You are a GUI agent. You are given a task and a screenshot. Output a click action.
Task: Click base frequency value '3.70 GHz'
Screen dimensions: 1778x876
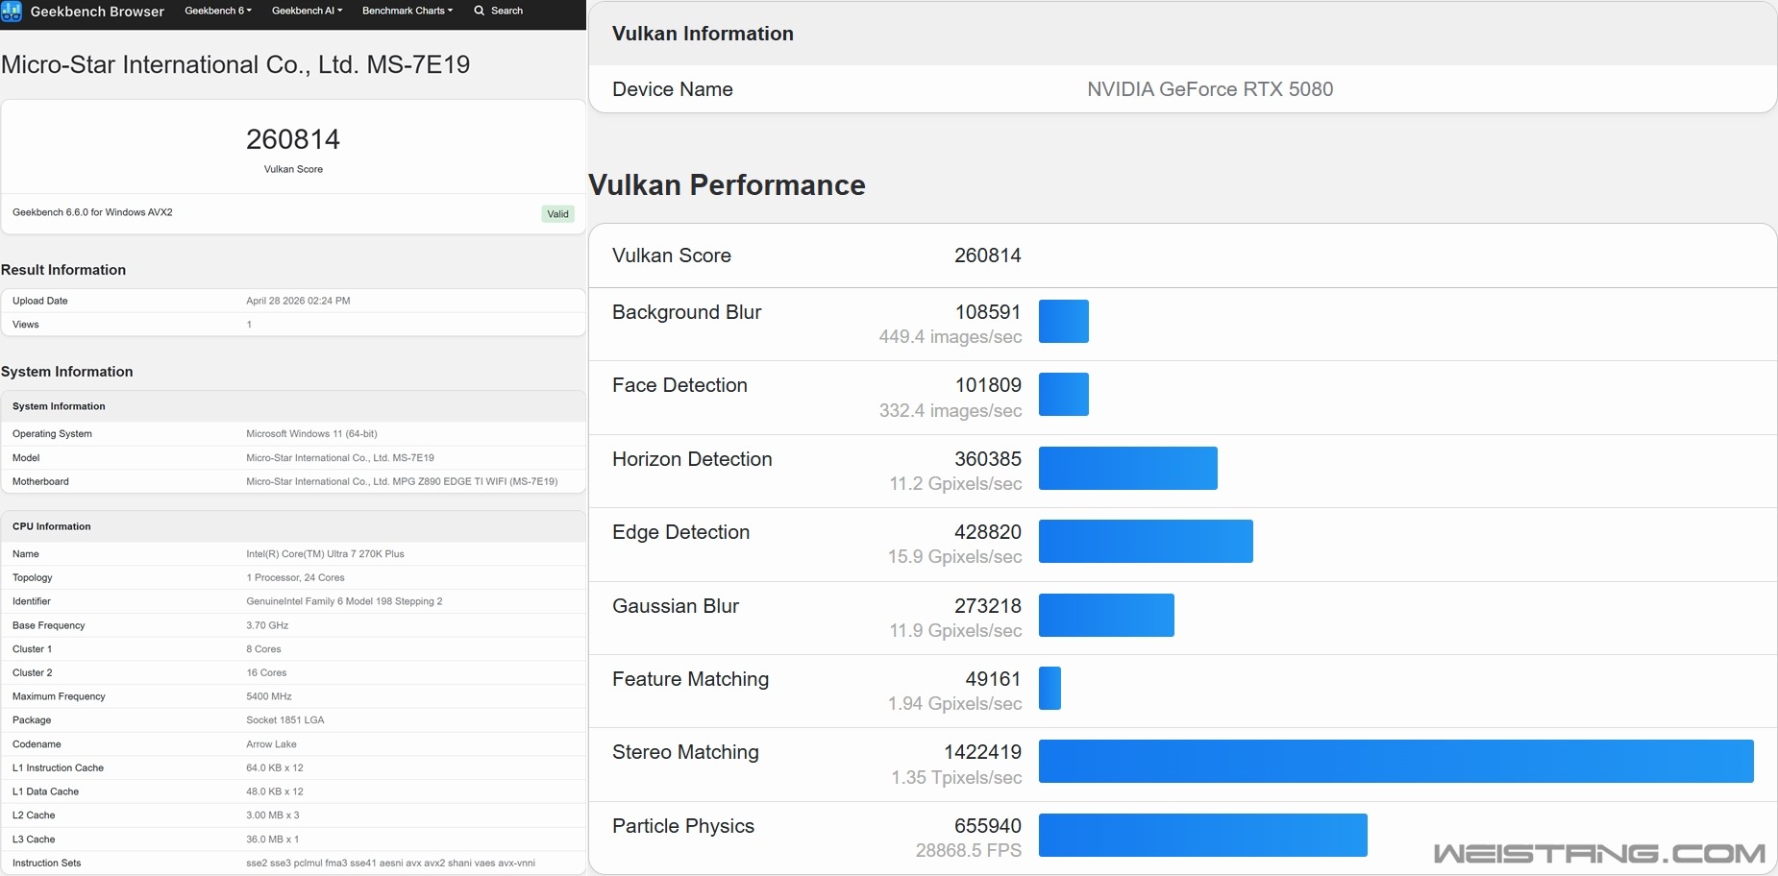tap(267, 625)
